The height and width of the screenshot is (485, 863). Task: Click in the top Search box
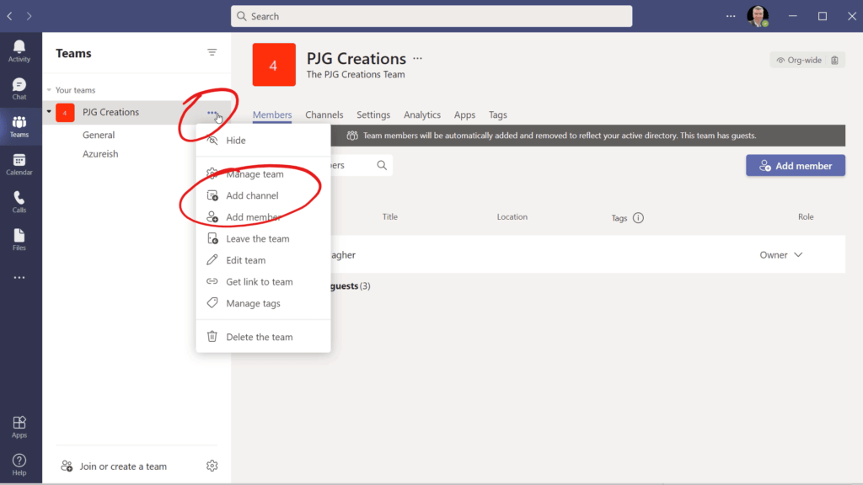click(x=431, y=16)
